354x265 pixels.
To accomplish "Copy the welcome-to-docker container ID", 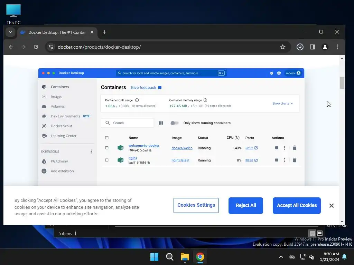I will (x=150, y=150).
